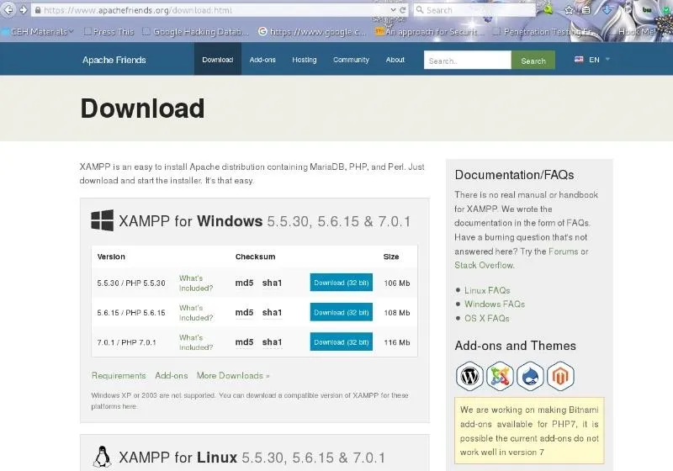Show md5 checksum for 7.0.1
673x471 pixels.
[x=244, y=342]
